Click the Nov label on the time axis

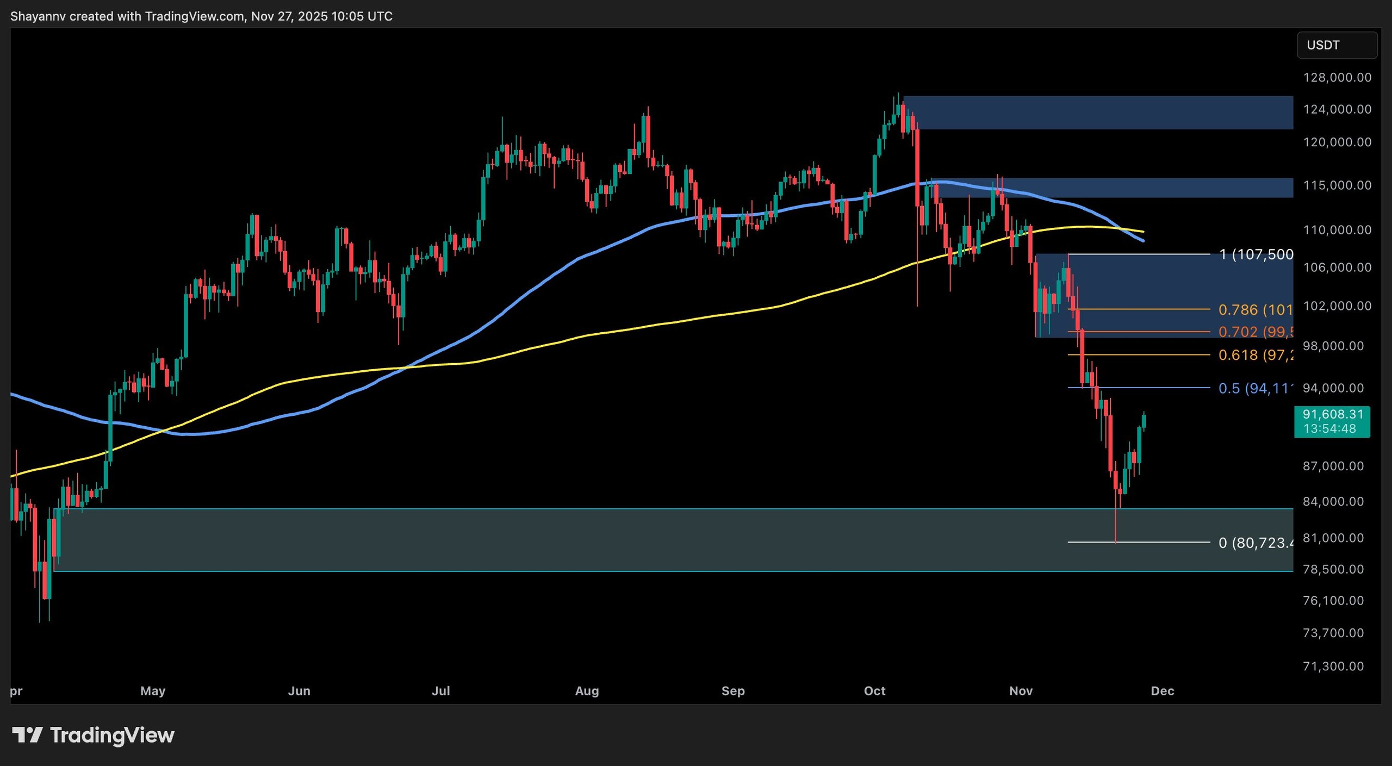click(1022, 691)
